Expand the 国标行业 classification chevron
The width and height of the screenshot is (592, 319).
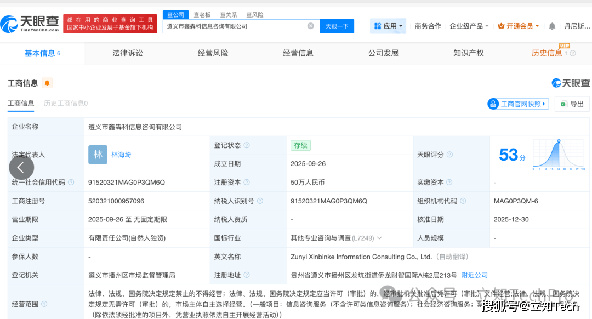pos(379,238)
